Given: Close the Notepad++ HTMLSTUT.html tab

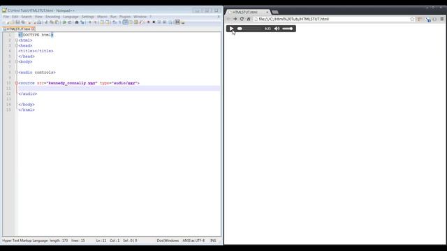Looking at the screenshot, I should tap(33, 29).
